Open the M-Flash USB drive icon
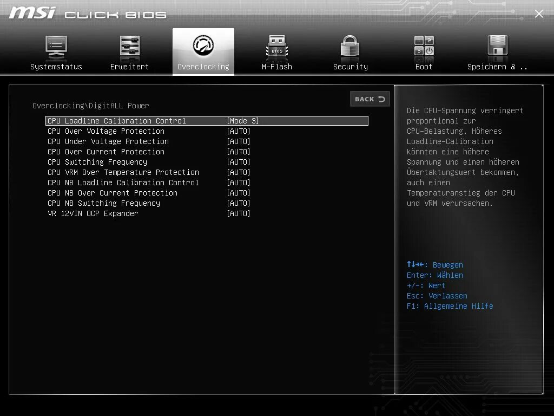 pos(277,45)
